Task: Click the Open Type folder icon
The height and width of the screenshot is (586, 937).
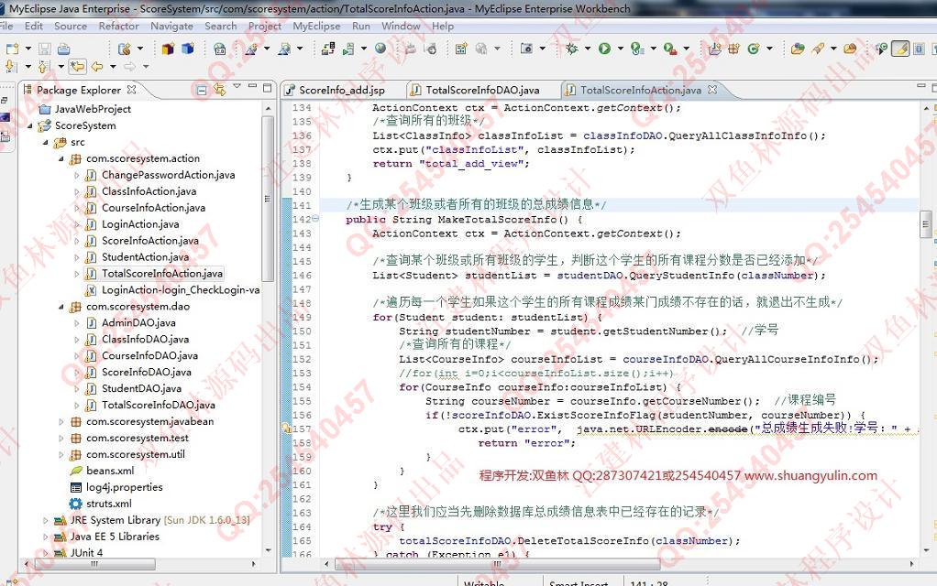Action: (x=797, y=49)
